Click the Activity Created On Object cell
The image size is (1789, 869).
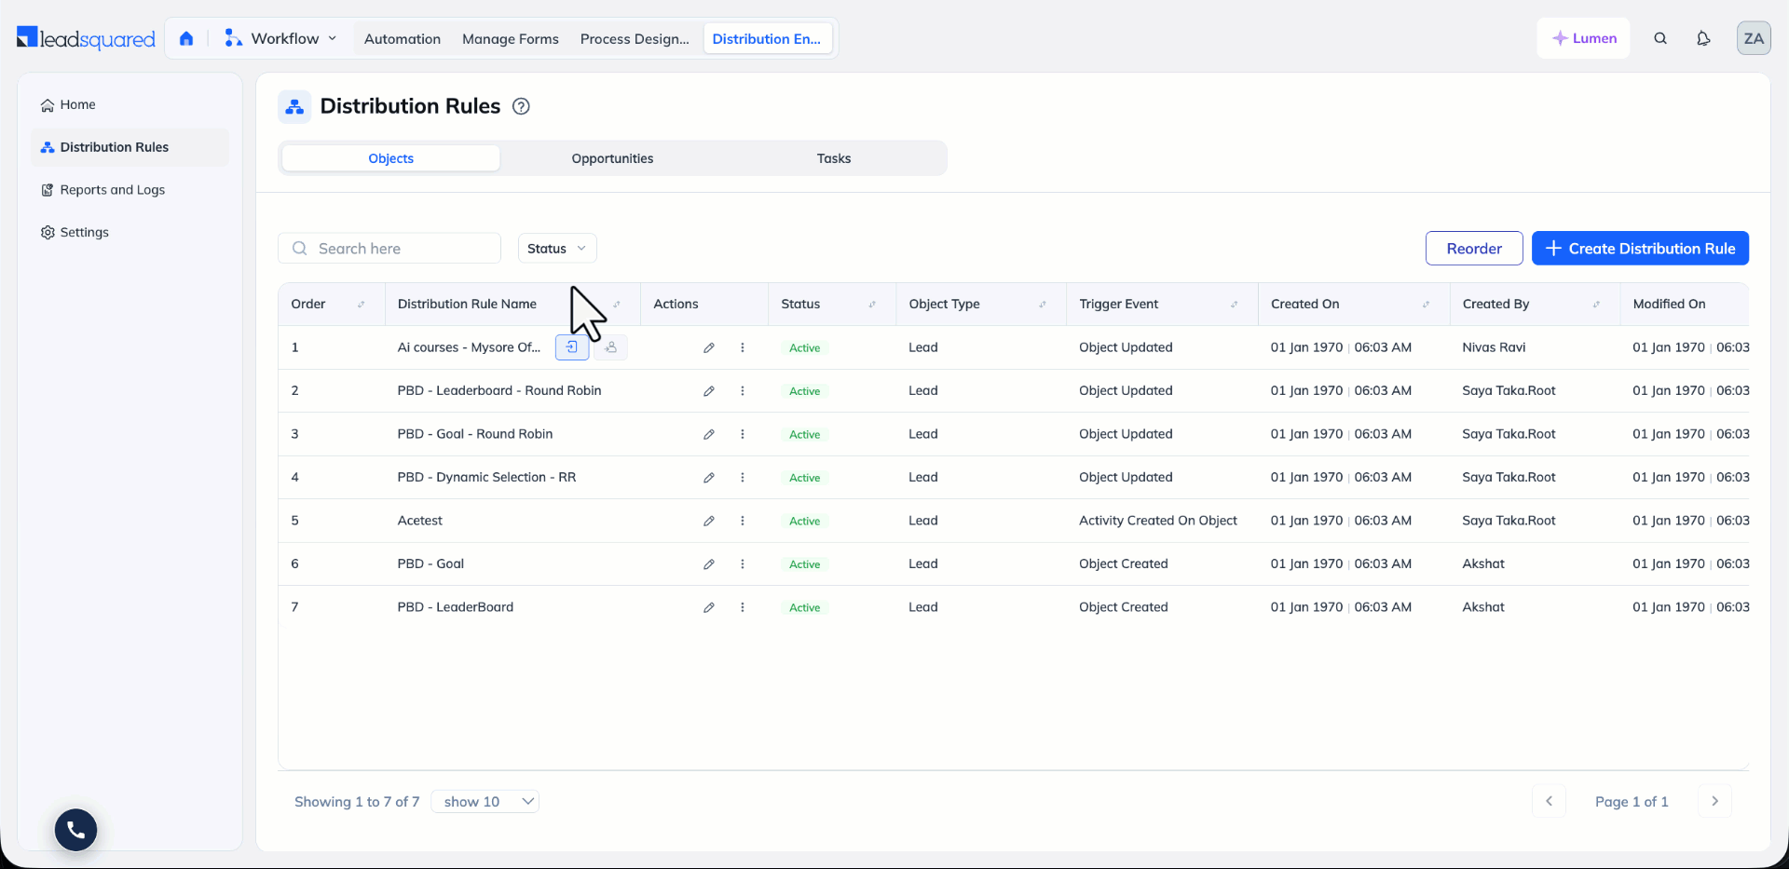coord(1158,521)
